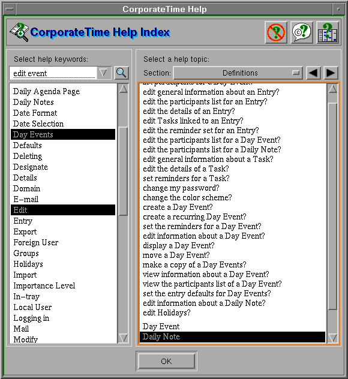Click the CorporateTime Help Index book logo
This screenshot has width=348, height=379.
point(19,32)
